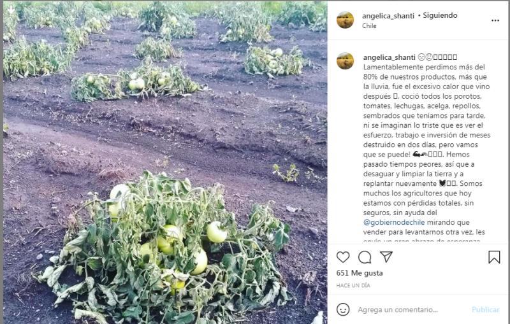510x324 pixels.
Task: Click the Publicar button
Action: pos(485,309)
